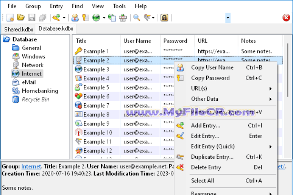Open the Tools menu
Viewport: 293px width, 195px height.
pos(119,6)
